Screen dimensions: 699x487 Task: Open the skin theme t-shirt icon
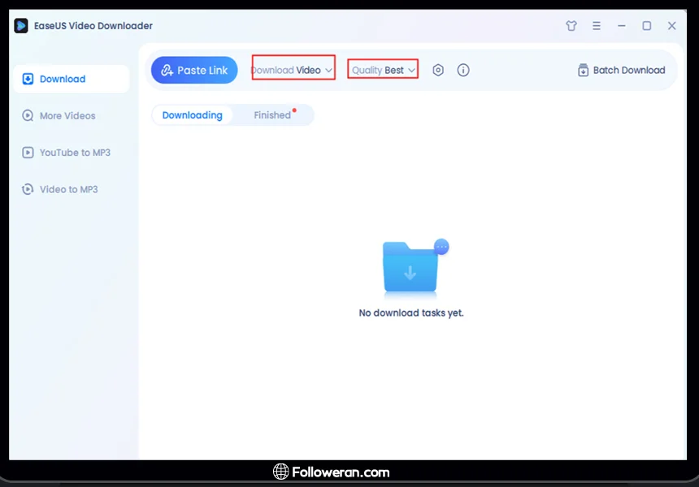tap(571, 26)
